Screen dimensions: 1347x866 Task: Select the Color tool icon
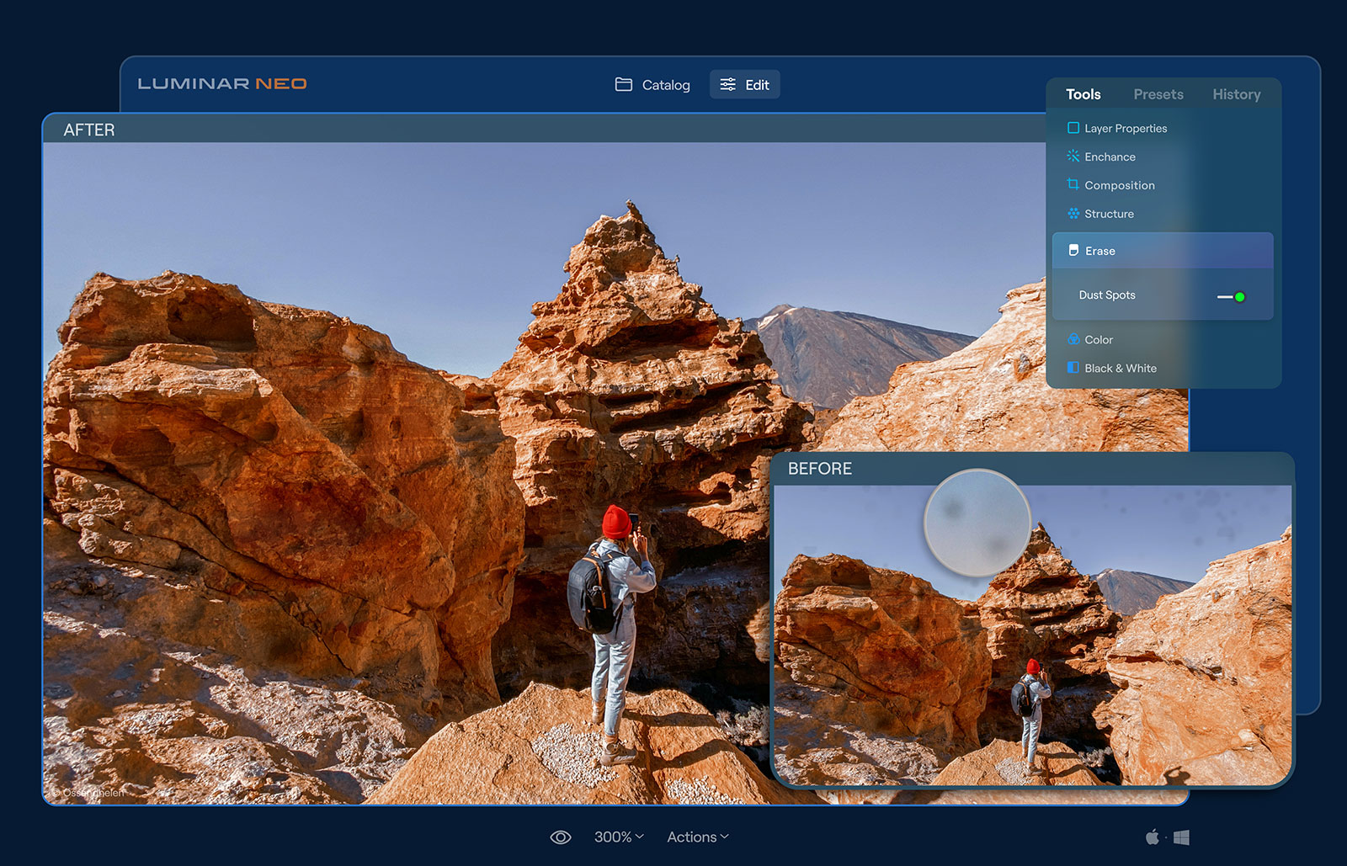1073,339
